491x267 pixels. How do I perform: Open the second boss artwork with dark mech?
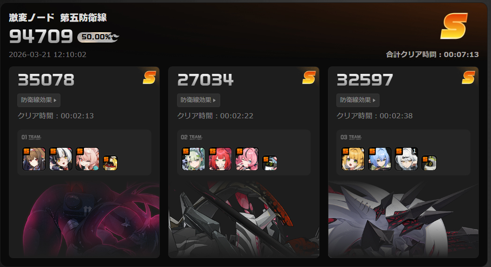[x=244, y=219]
